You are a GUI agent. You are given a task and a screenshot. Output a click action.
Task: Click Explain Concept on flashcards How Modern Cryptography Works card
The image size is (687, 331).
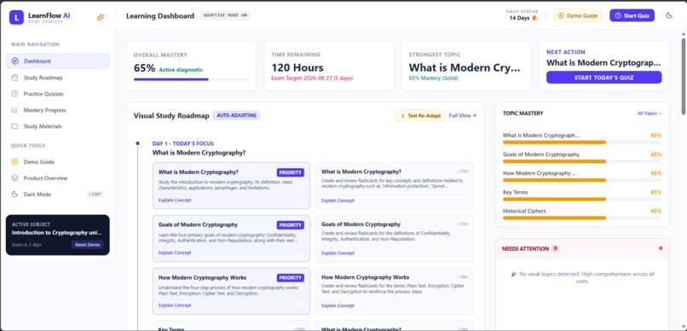point(338,305)
